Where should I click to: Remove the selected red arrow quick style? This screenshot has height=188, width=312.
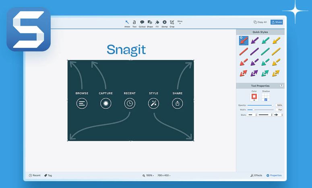click(x=241, y=37)
